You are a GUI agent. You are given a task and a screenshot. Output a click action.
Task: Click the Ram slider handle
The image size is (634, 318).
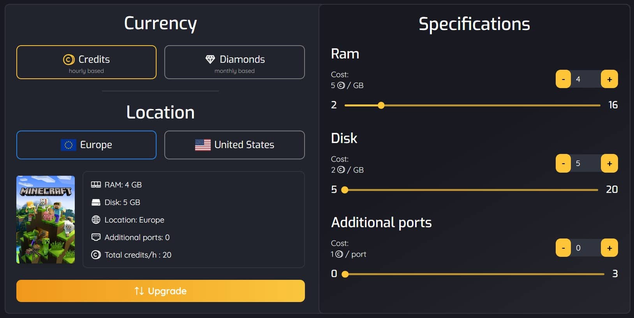(381, 105)
